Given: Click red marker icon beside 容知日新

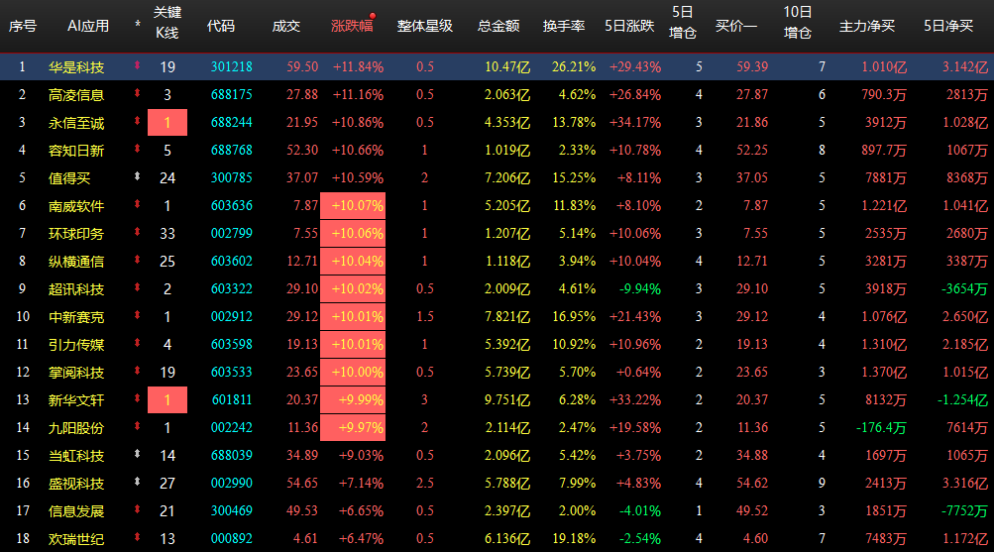Looking at the screenshot, I should tap(137, 149).
